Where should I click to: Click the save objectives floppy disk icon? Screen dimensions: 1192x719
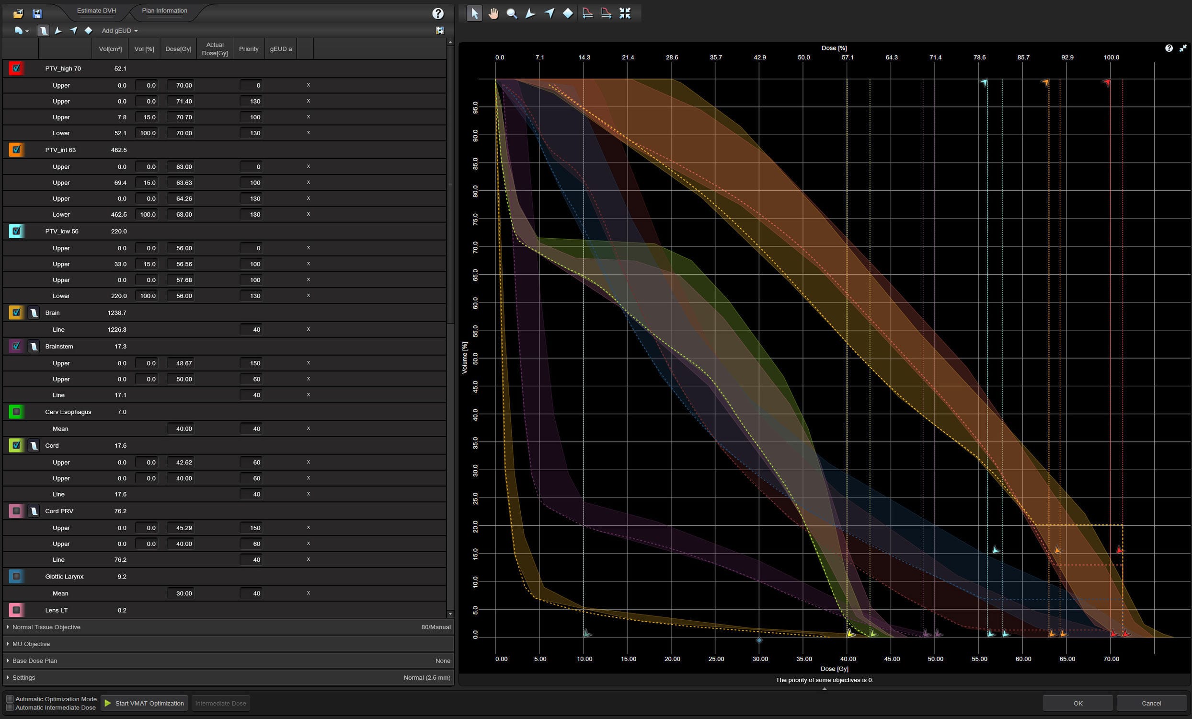tap(37, 13)
